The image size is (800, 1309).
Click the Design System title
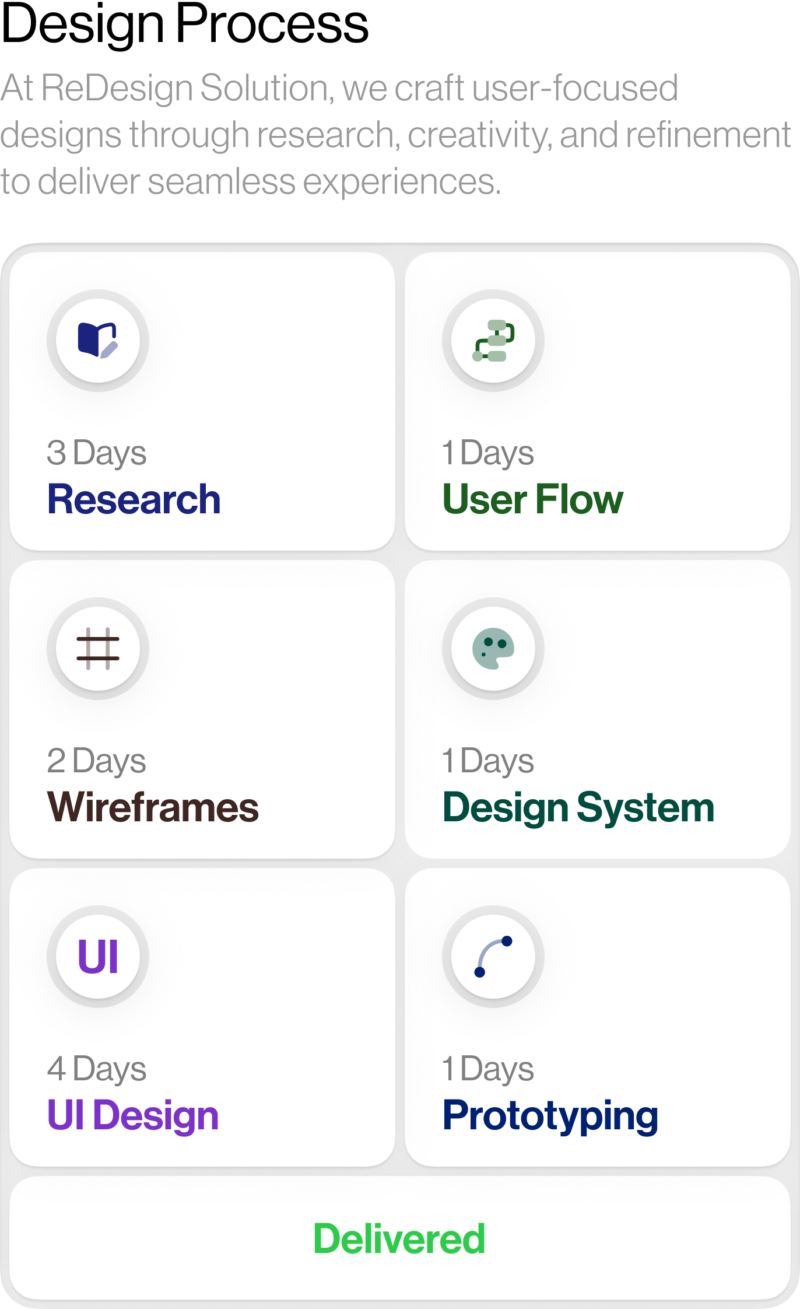pos(578,808)
